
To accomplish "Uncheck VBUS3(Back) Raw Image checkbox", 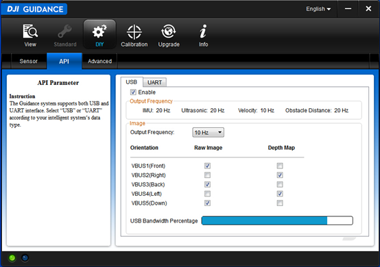I will (x=207, y=184).
